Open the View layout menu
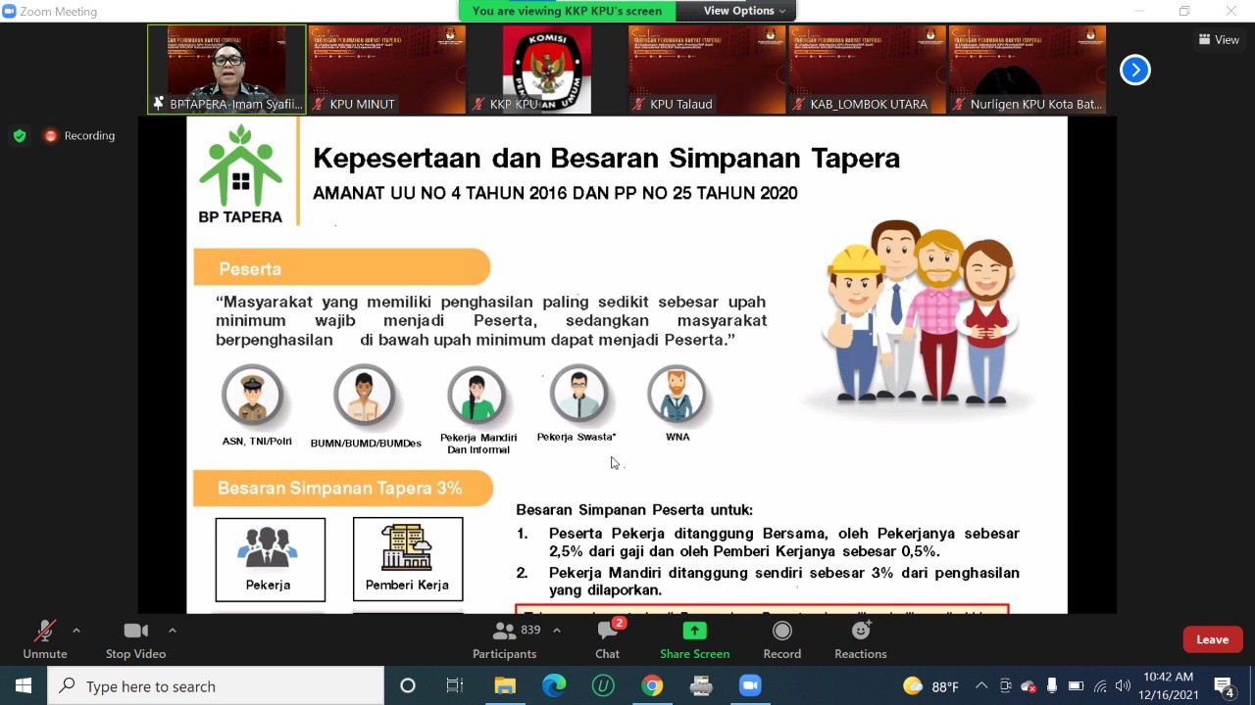Screen dimensions: 1255x705 click(1219, 40)
